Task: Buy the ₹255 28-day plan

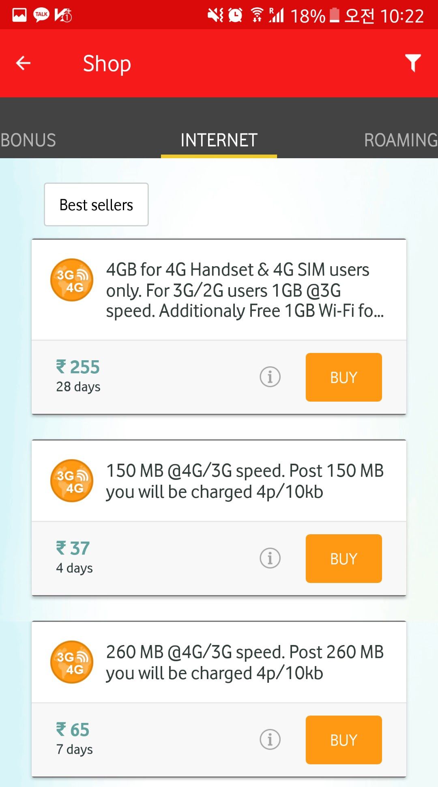Action: tap(344, 377)
